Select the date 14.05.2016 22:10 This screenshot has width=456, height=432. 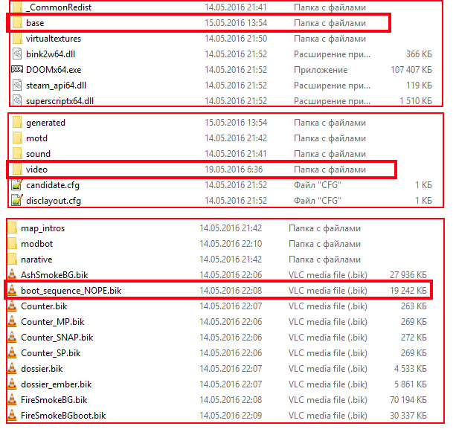[231, 244]
